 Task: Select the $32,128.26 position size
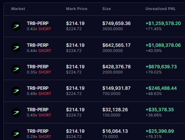click(115, 110)
